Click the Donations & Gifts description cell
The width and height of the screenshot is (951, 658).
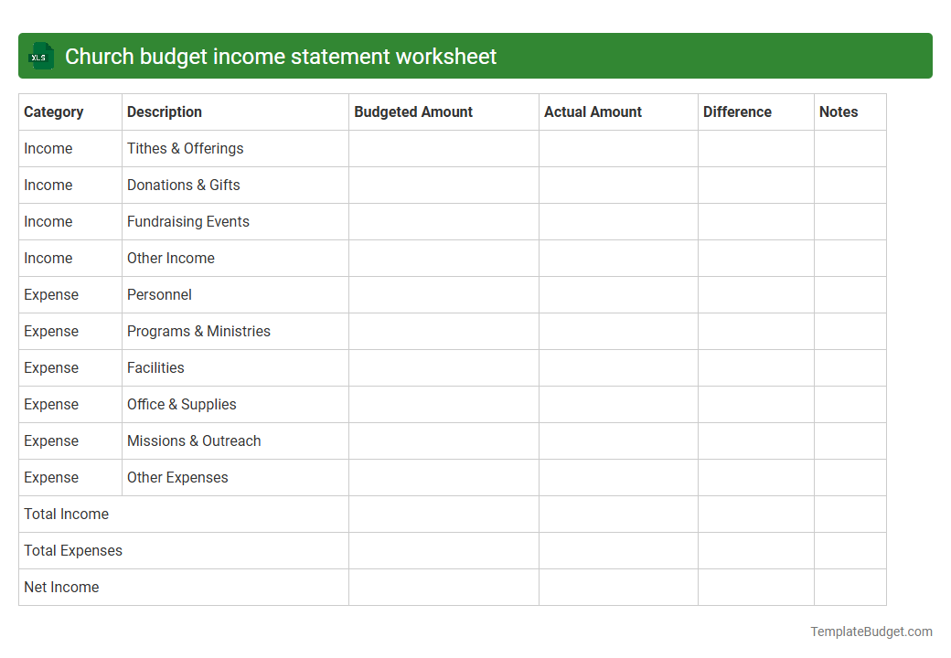(x=183, y=185)
